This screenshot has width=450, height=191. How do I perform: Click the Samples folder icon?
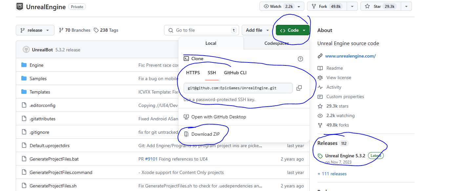(24, 78)
